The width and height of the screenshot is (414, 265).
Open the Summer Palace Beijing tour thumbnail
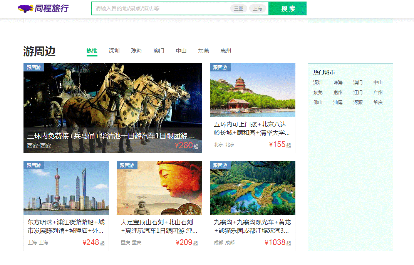pos(252,90)
